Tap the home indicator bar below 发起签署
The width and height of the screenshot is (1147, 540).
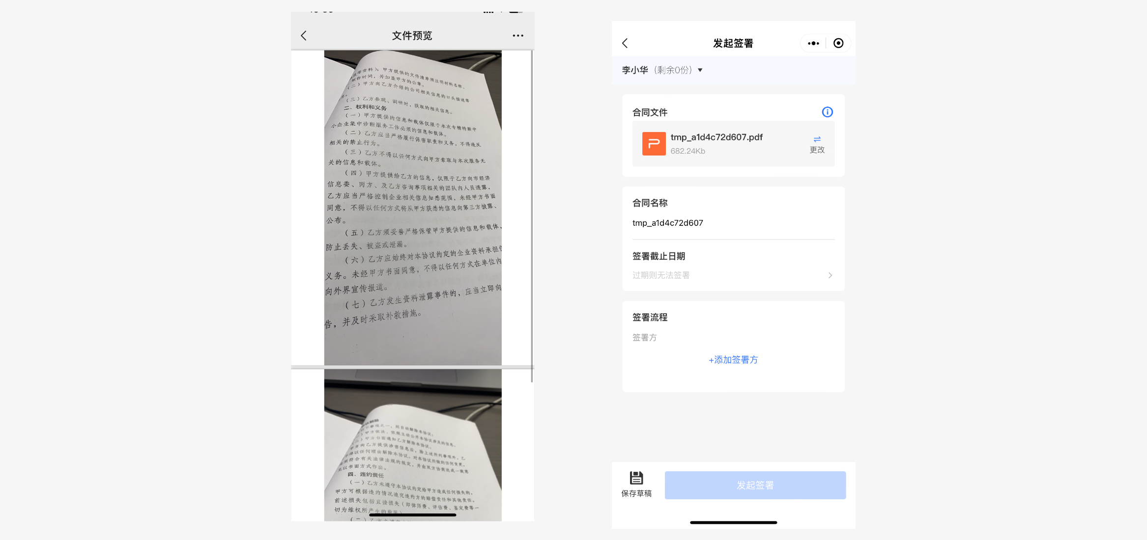733,523
